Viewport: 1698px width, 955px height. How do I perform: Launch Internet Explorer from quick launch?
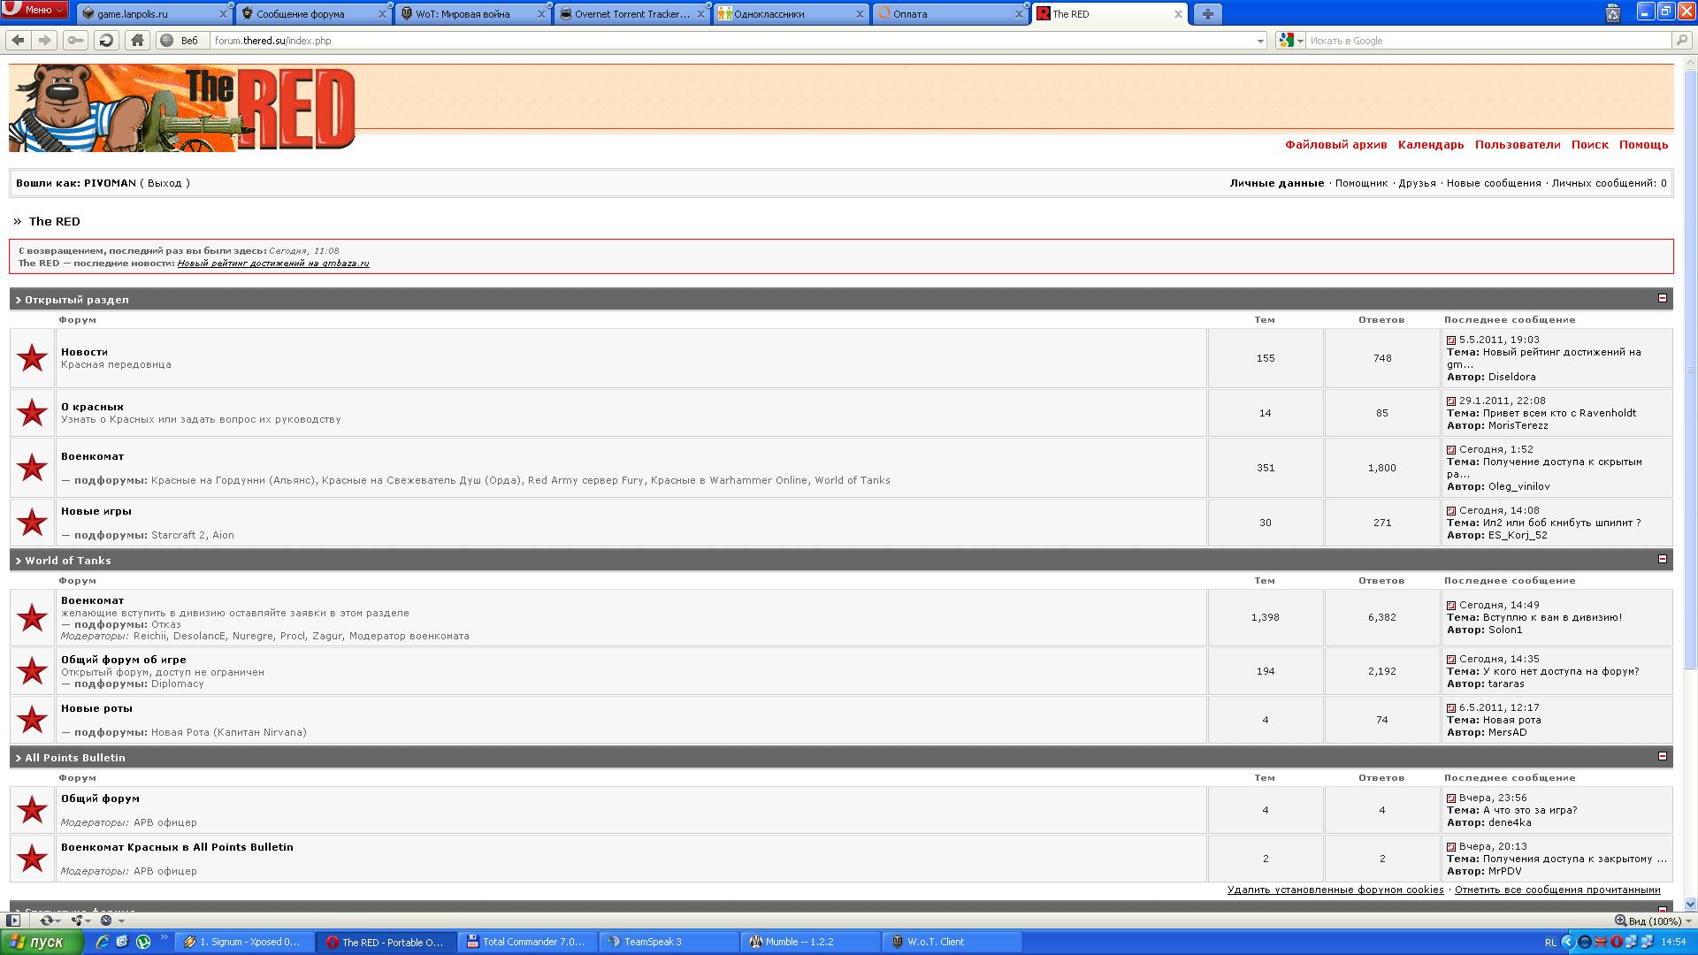tap(103, 942)
